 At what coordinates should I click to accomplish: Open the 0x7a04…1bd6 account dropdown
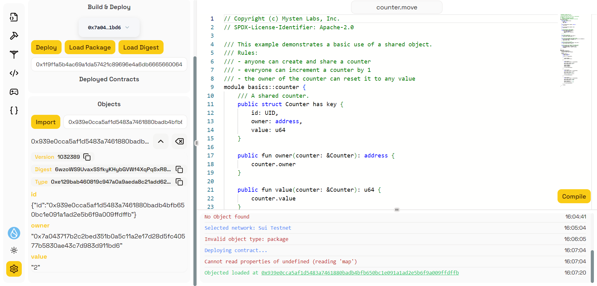click(109, 27)
